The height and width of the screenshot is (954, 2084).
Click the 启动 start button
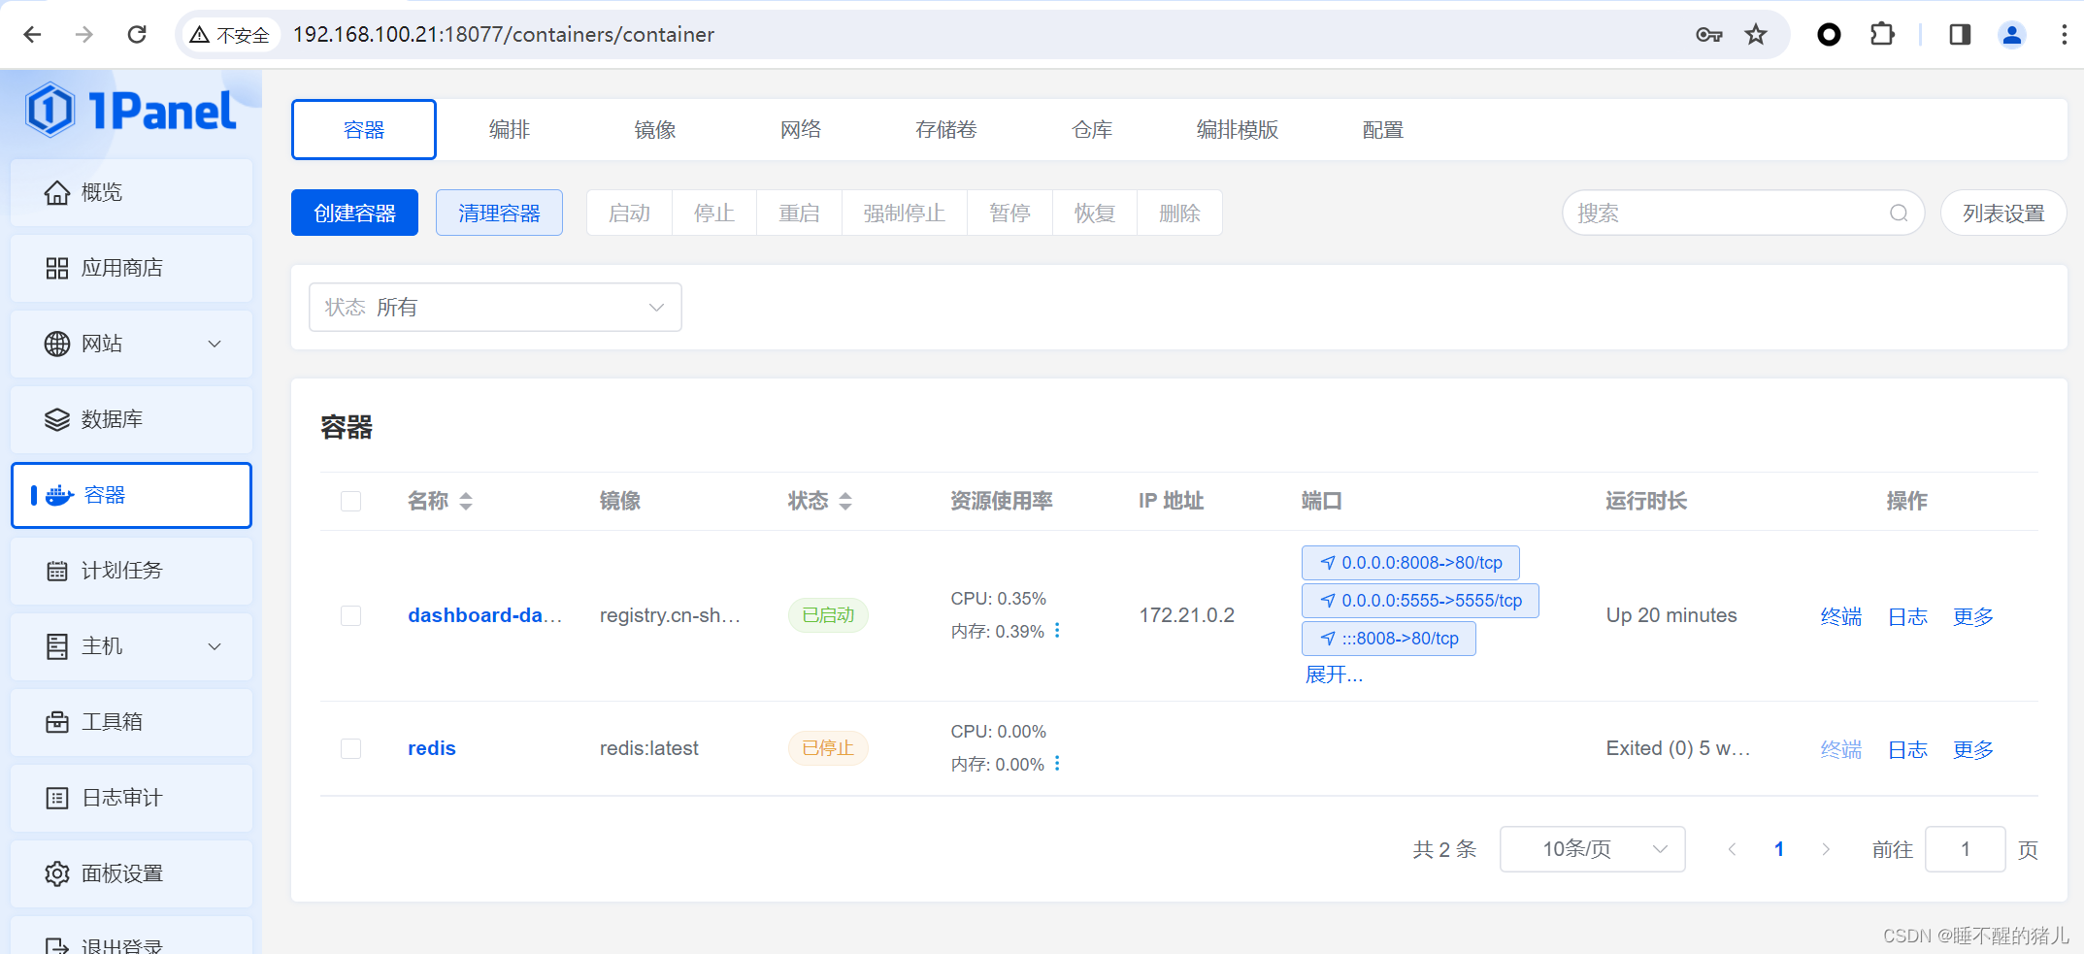629,213
